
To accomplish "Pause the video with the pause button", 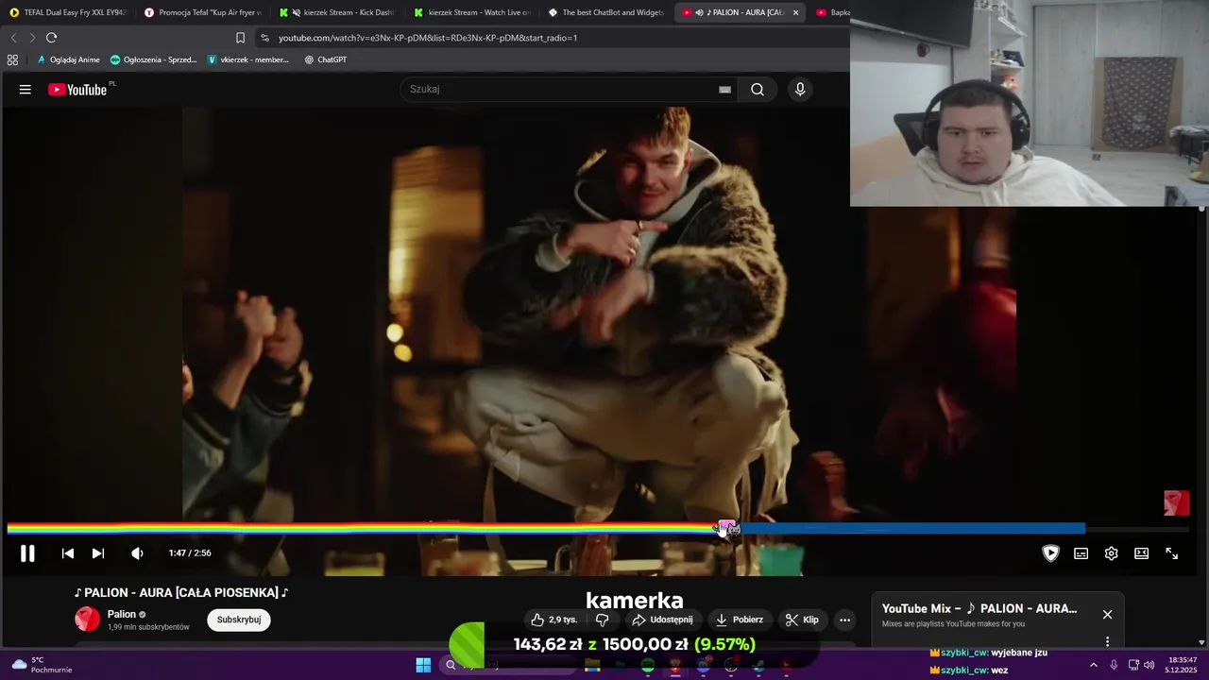I will pos(27,553).
